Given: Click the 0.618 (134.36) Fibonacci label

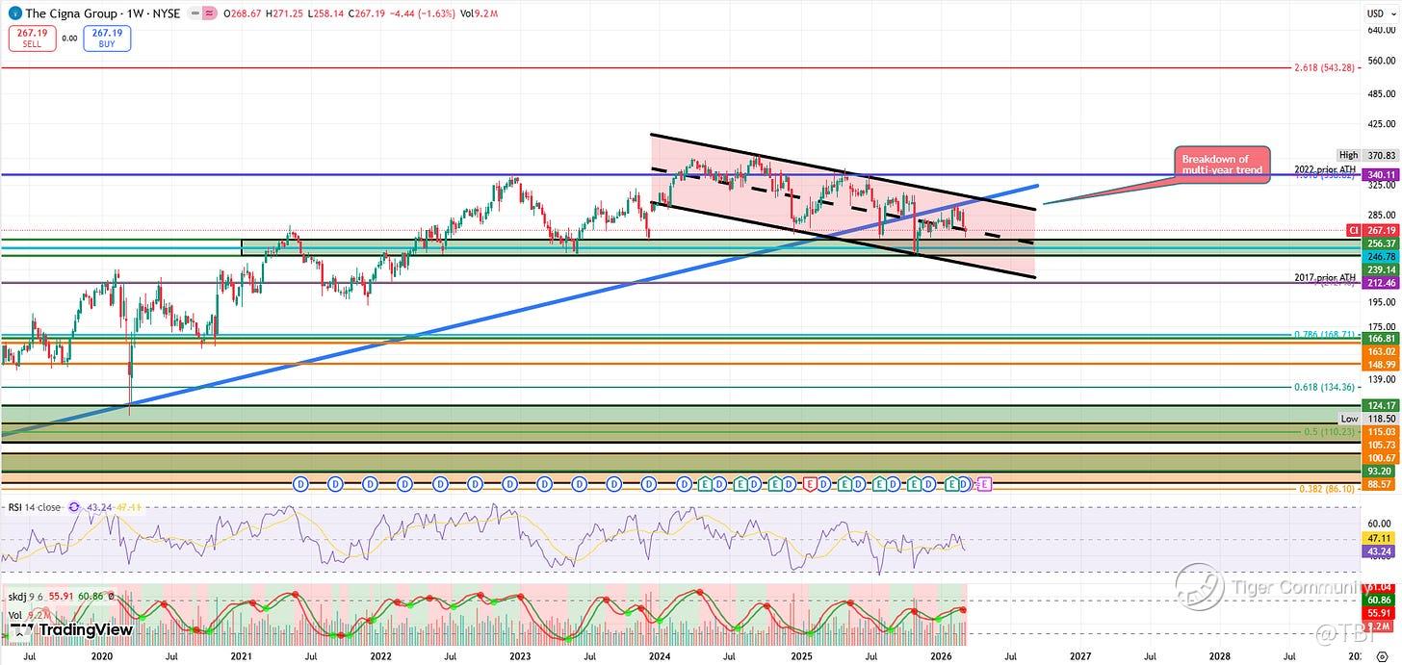Looking at the screenshot, I should 1325,387.
